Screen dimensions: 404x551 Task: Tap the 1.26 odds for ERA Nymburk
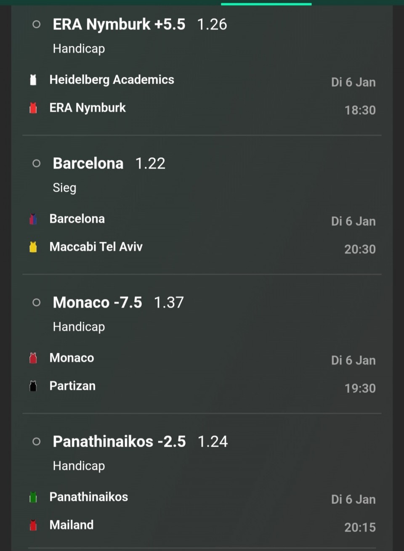(x=212, y=24)
